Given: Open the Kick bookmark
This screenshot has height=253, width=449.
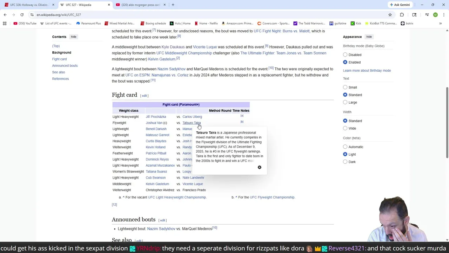Looking at the screenshot, I should [x=356, y=24].
